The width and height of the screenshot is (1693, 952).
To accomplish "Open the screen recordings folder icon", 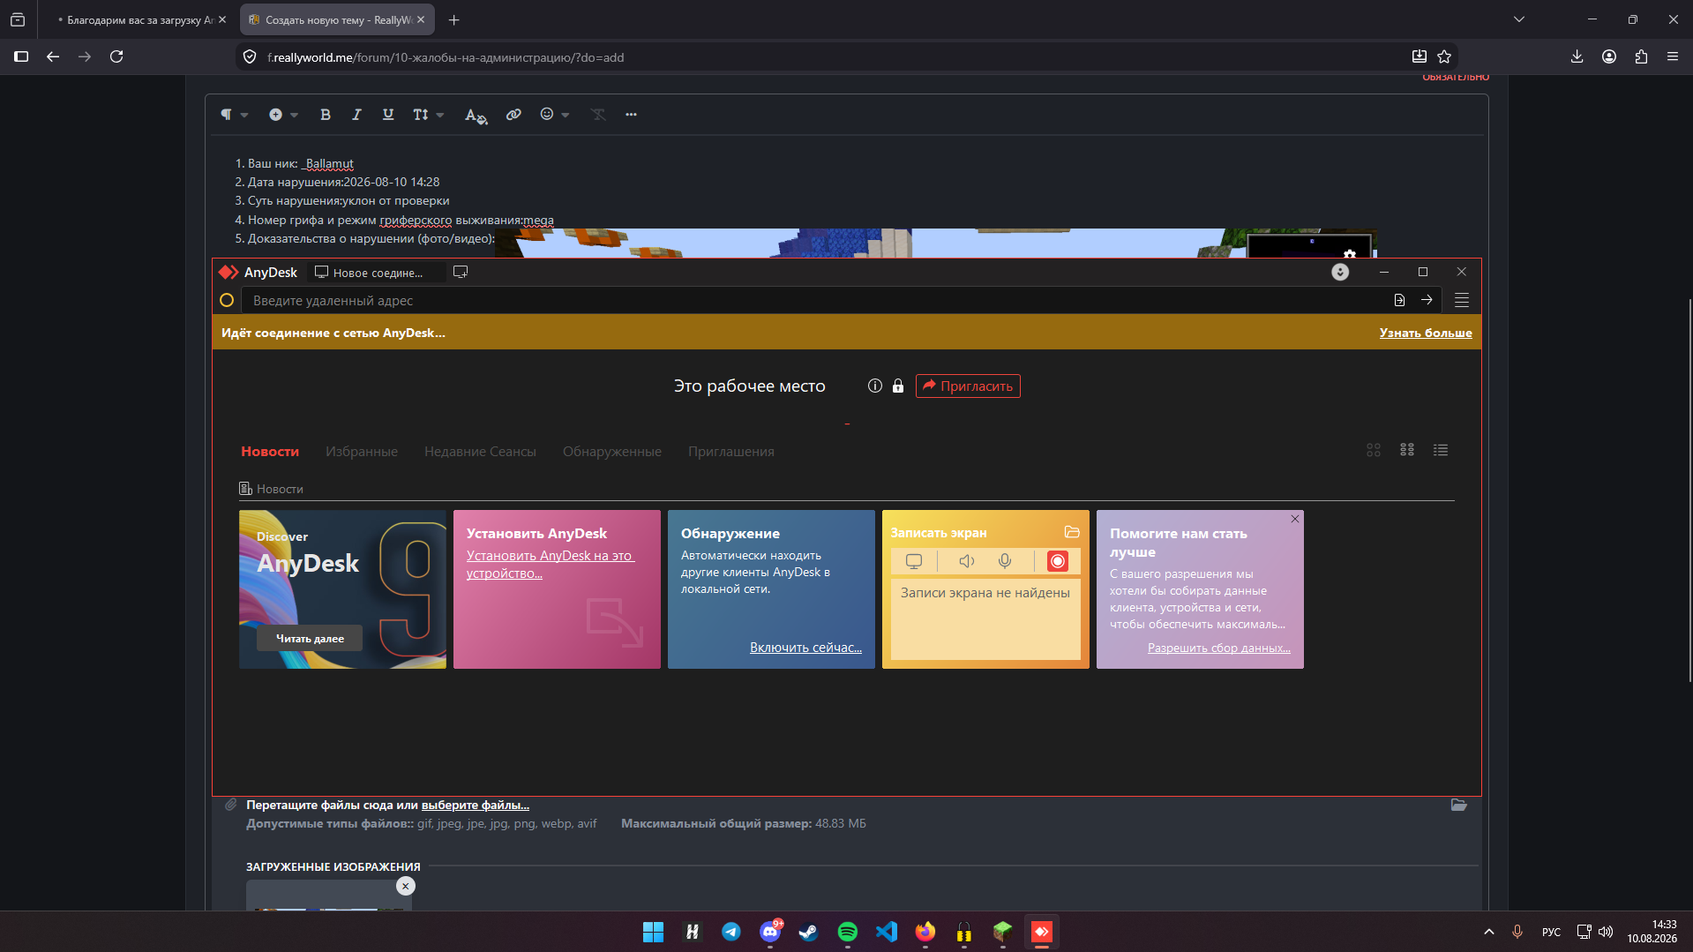I will [1072, 532].
